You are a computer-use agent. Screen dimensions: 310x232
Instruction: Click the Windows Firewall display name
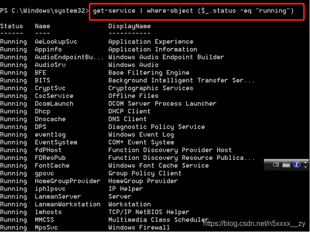tap(139, 228)
